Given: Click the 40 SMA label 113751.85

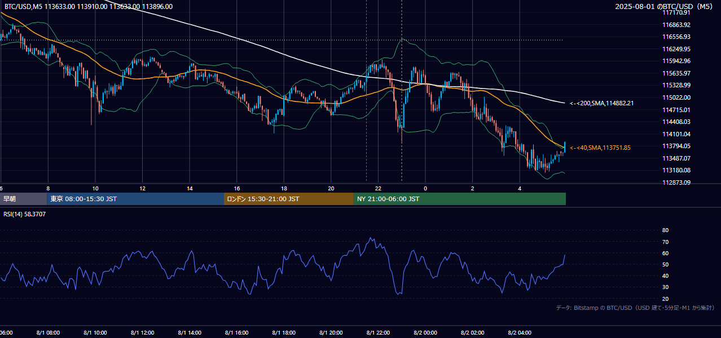Looking at the screenshot, I should pos(600,148).
